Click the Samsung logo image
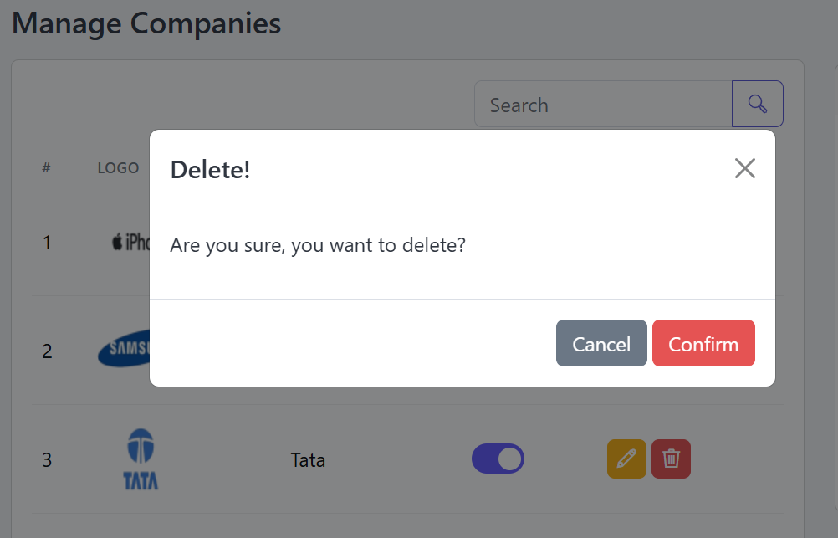Image resolution: width=838 pixels, height=538 pixels. tap(124, 349)
